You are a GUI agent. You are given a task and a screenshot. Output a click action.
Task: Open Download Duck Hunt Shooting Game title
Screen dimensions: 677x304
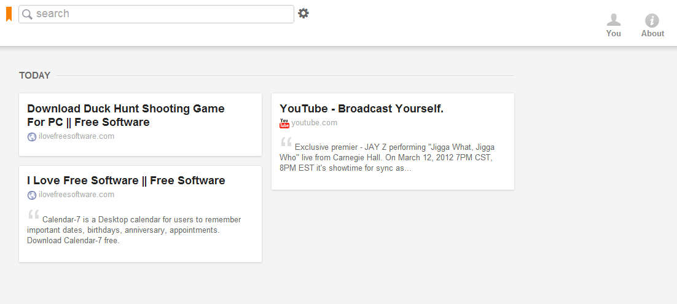pyautogui.click(x=125, y=115)
